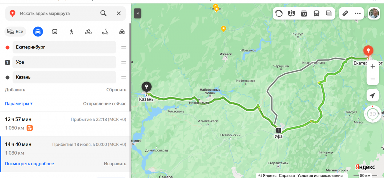
Task: Expand the Параметры route options dropdown
Action: point(19,104)
